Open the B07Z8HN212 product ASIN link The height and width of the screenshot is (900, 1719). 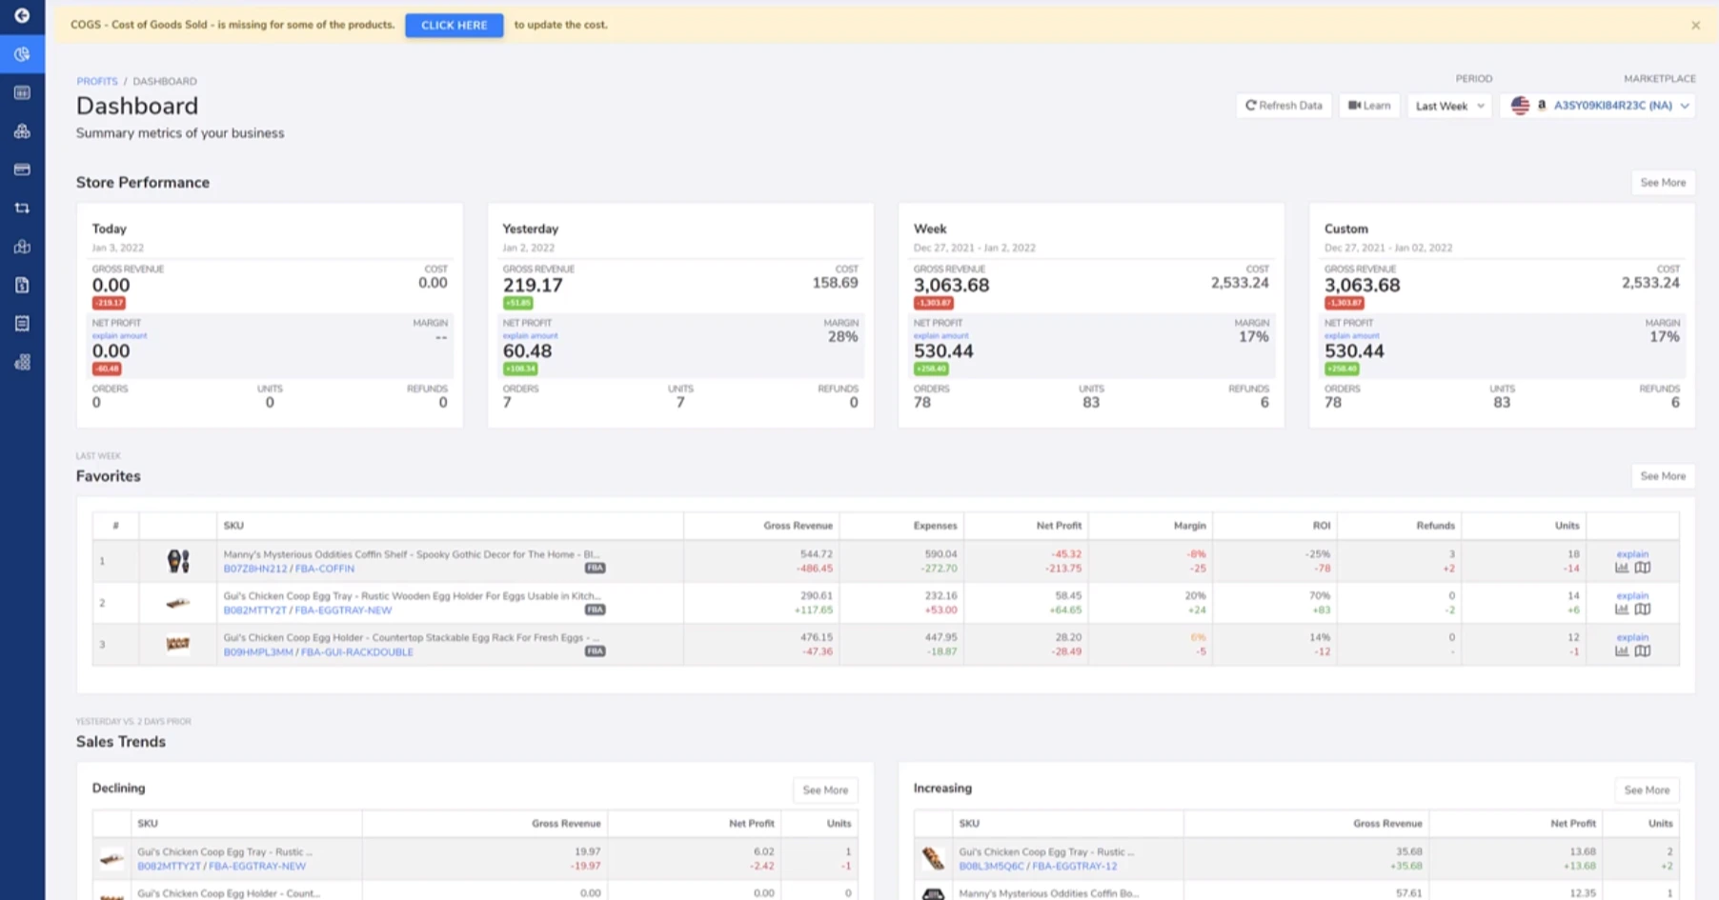pyautogui.click(x=254, y=569)
